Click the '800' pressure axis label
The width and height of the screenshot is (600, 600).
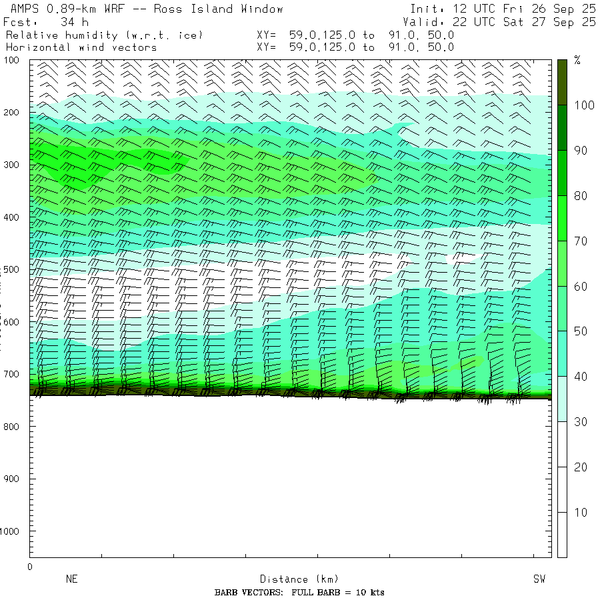click(11, 427)
